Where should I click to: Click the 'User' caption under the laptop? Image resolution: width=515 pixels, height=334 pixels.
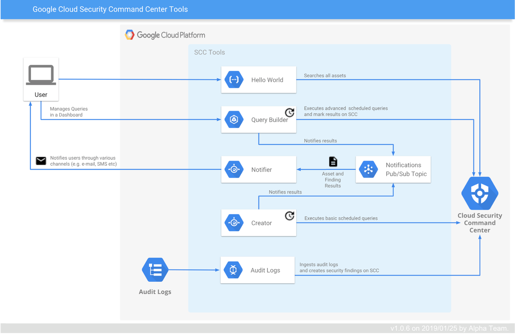click(41, 94)
